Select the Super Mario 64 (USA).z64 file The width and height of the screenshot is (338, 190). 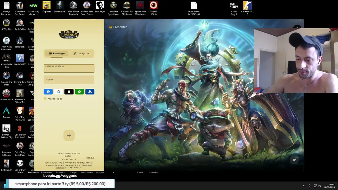194,9
